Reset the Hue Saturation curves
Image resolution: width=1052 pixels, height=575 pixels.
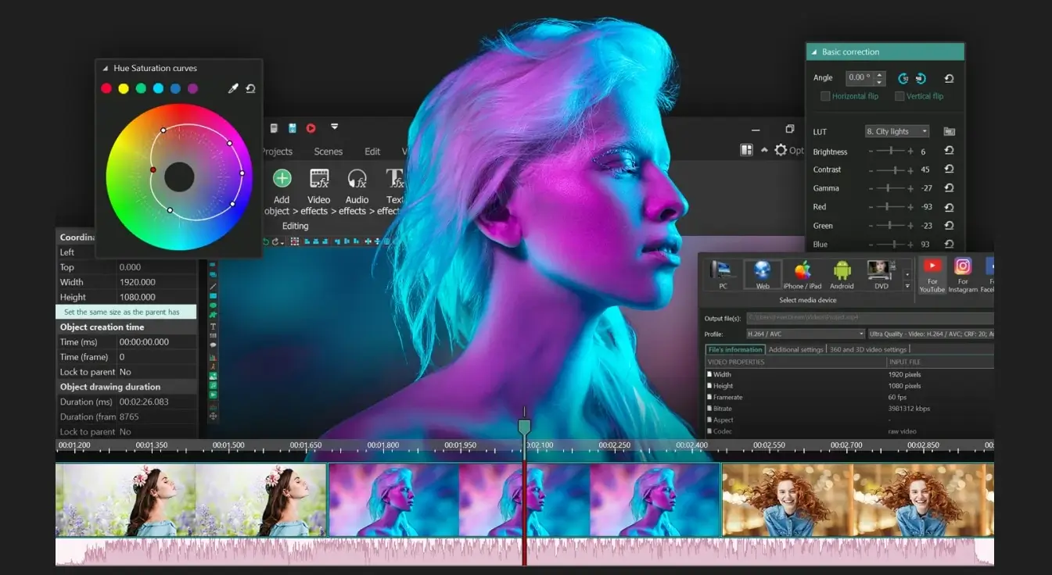[250, 89]
